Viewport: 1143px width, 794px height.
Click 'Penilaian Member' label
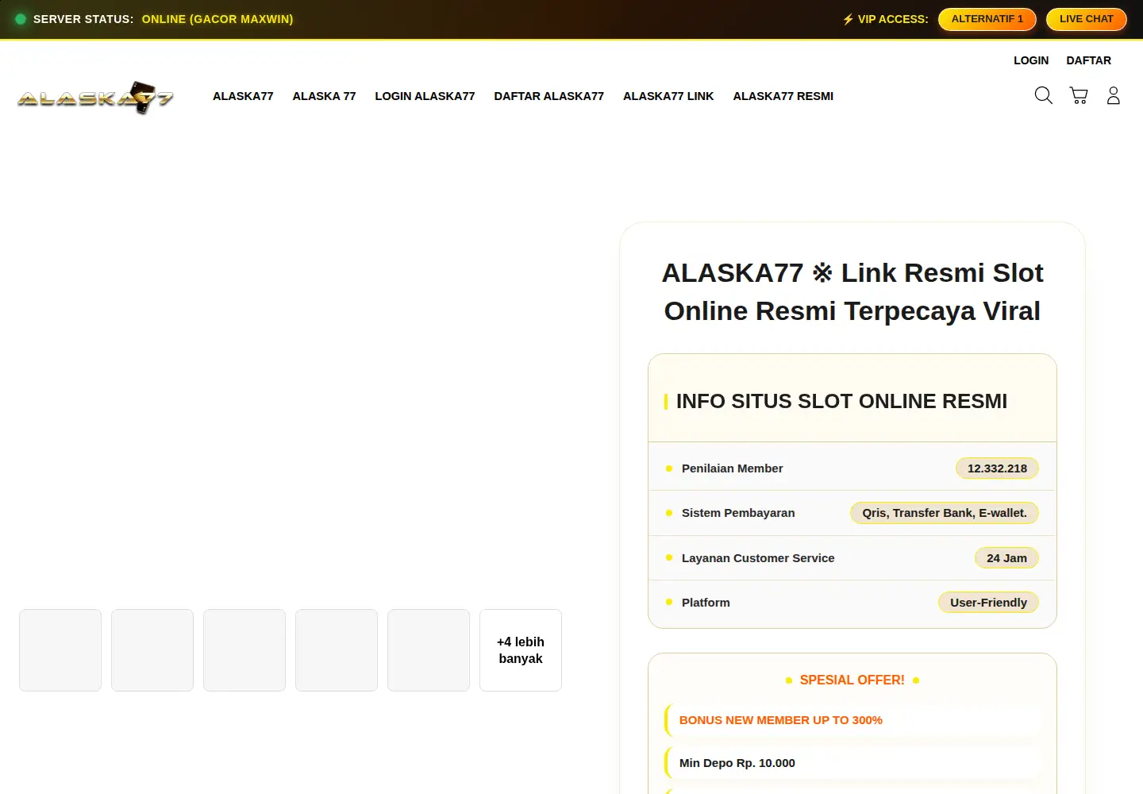pos(732,468)
